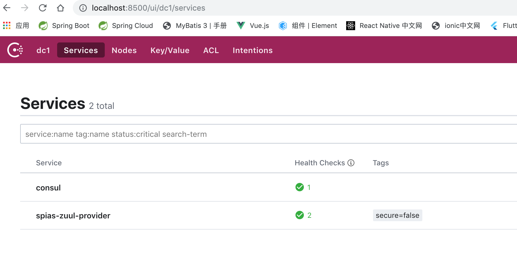Click the ionic globe icon
This screenshot has height=253, width=517.
pos(436,26)
